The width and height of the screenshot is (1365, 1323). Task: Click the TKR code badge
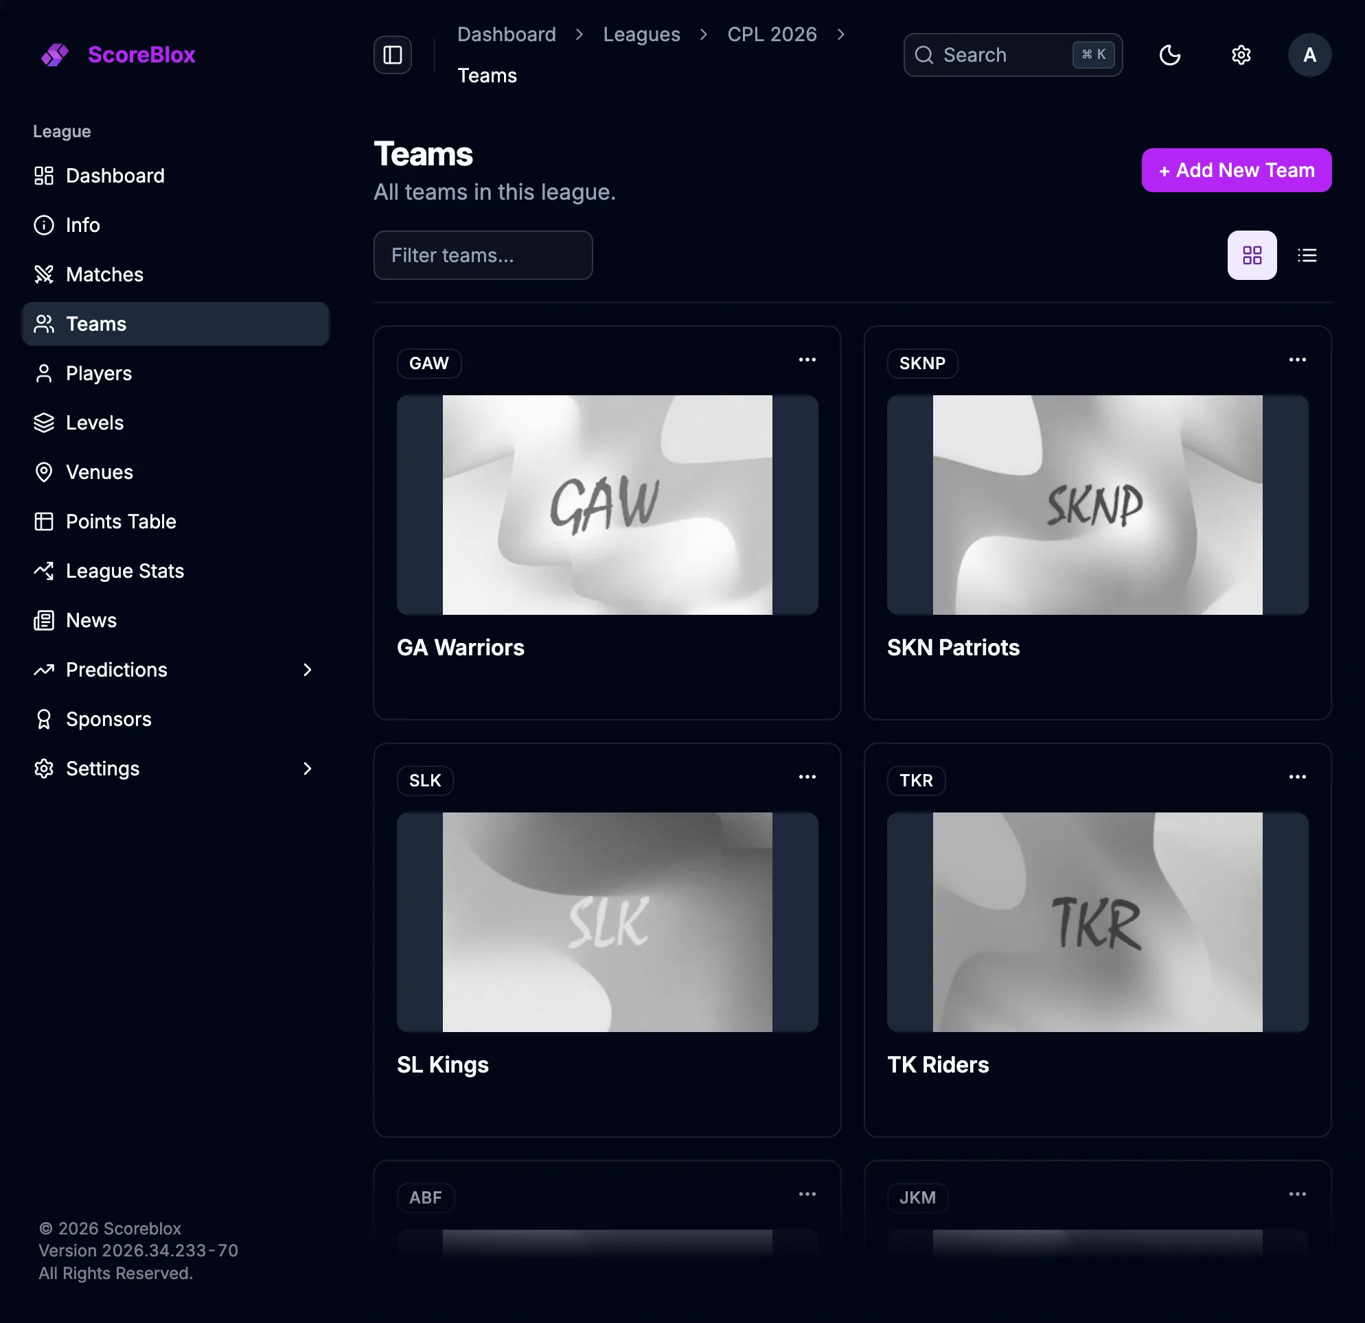click(x=916, y=780)
